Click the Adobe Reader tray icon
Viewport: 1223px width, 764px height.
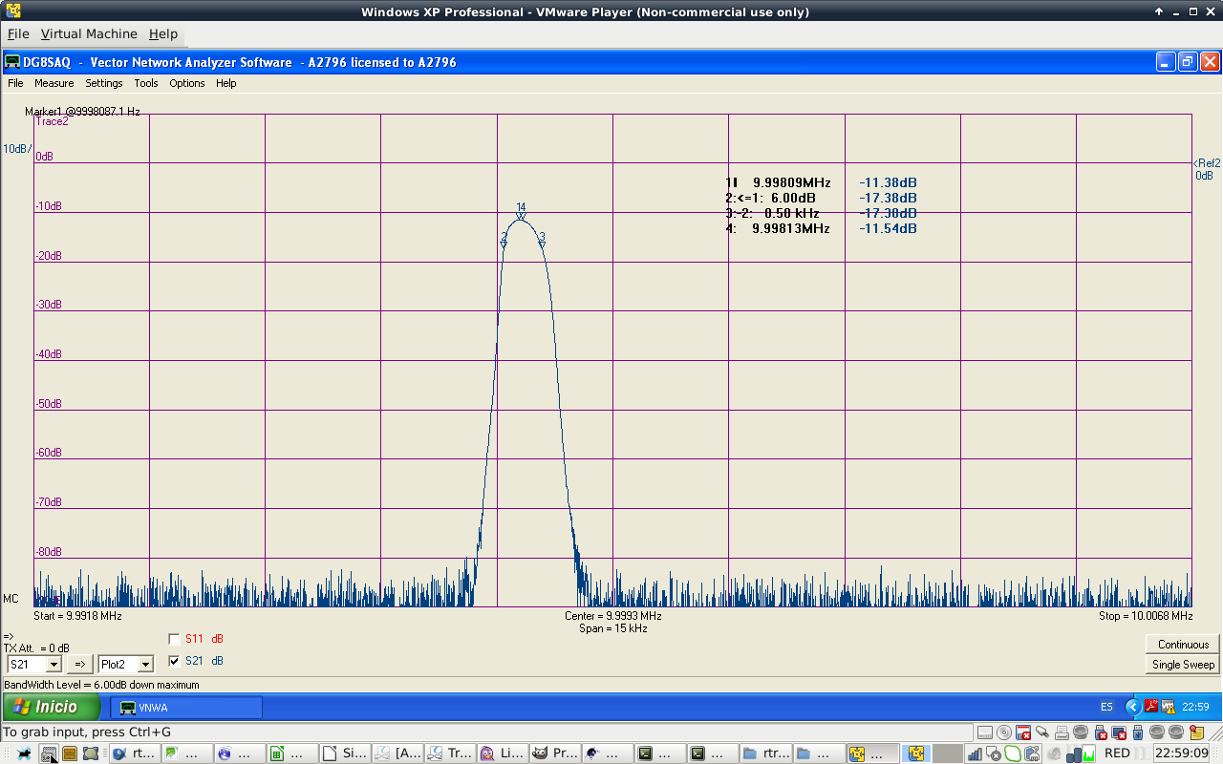[1151, 707]
